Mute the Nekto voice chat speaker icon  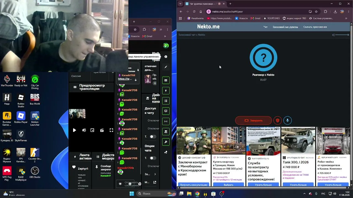point(333,35)
